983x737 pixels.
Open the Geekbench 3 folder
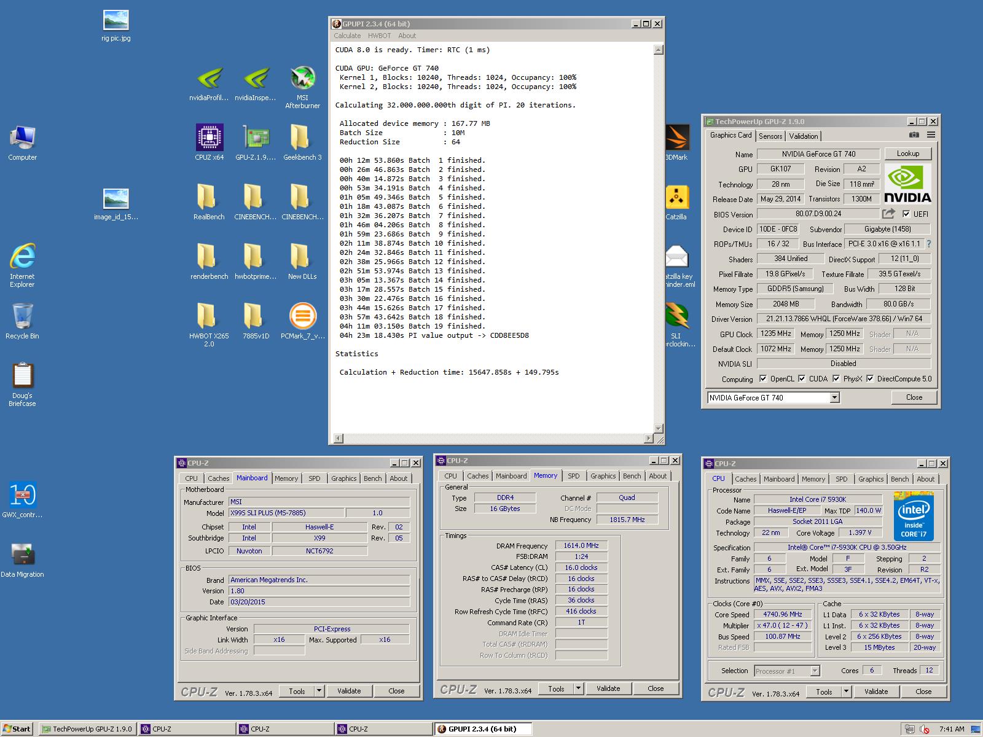click(x=302, y=142)
